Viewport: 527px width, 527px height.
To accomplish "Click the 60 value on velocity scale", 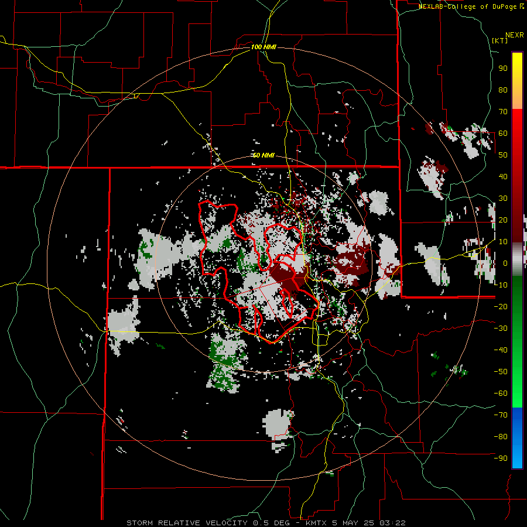I will 503,134.
